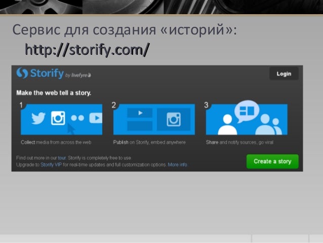Image resolution: width=323 pixels, height=243 pixels.
Task: Click the YouTube play icon in step 1
Action: (x=96, y=118)
